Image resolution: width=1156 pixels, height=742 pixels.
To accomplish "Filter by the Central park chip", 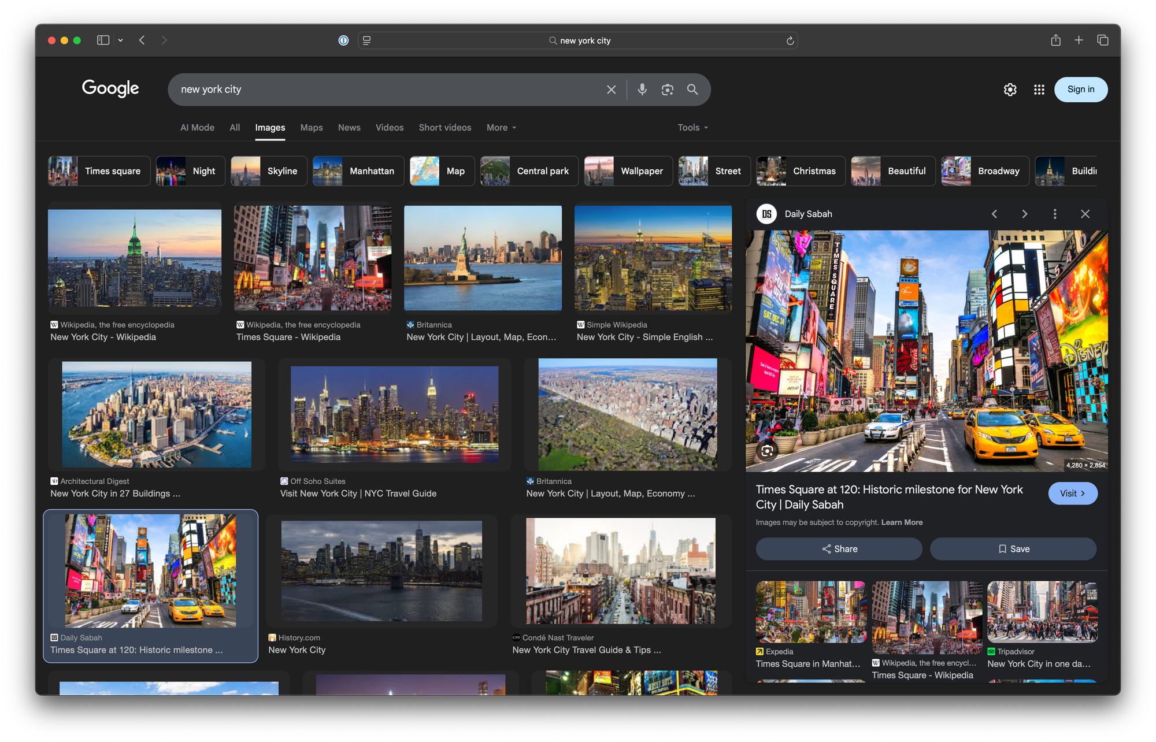I will [529, 171].
